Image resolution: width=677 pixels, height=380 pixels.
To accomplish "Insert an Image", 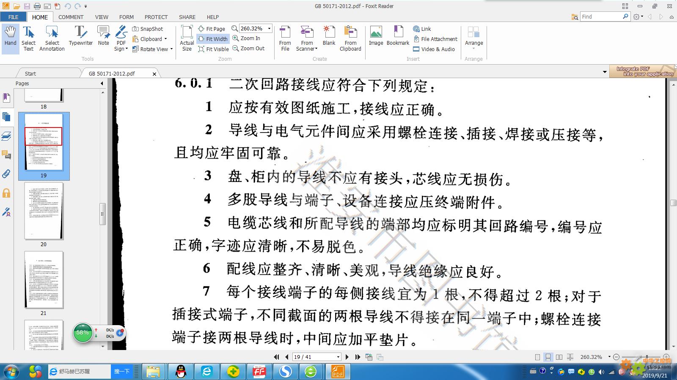I will 376,36.
